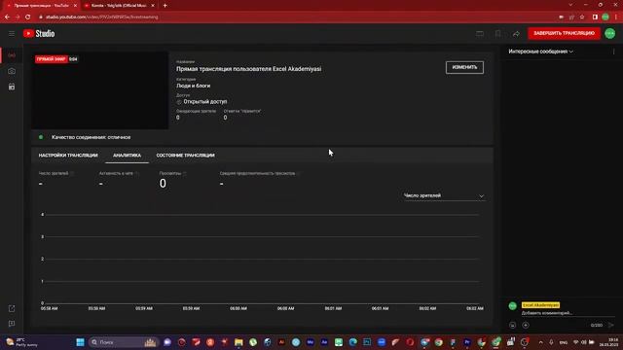Image resolution: width=623 pixels, height=350 pixels.
Task: Select the Аналитика tab
Action: click(127, 156)
